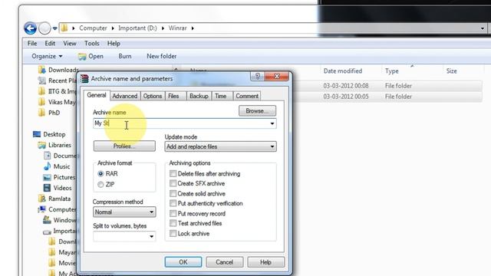491x276 pixels.
Task: Open recent locations arrow beside the Forward button
Action: point(54,28)
